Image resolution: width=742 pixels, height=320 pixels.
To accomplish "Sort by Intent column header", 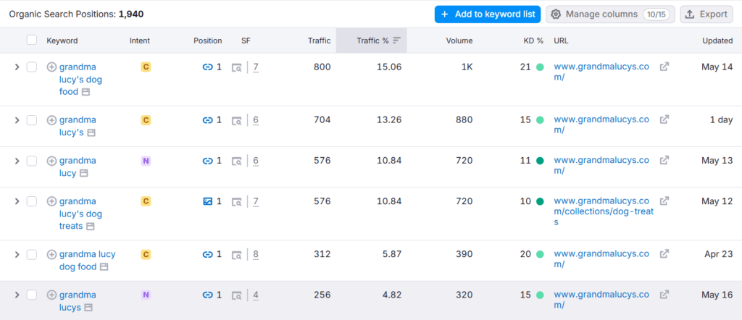I will [140, 41].
